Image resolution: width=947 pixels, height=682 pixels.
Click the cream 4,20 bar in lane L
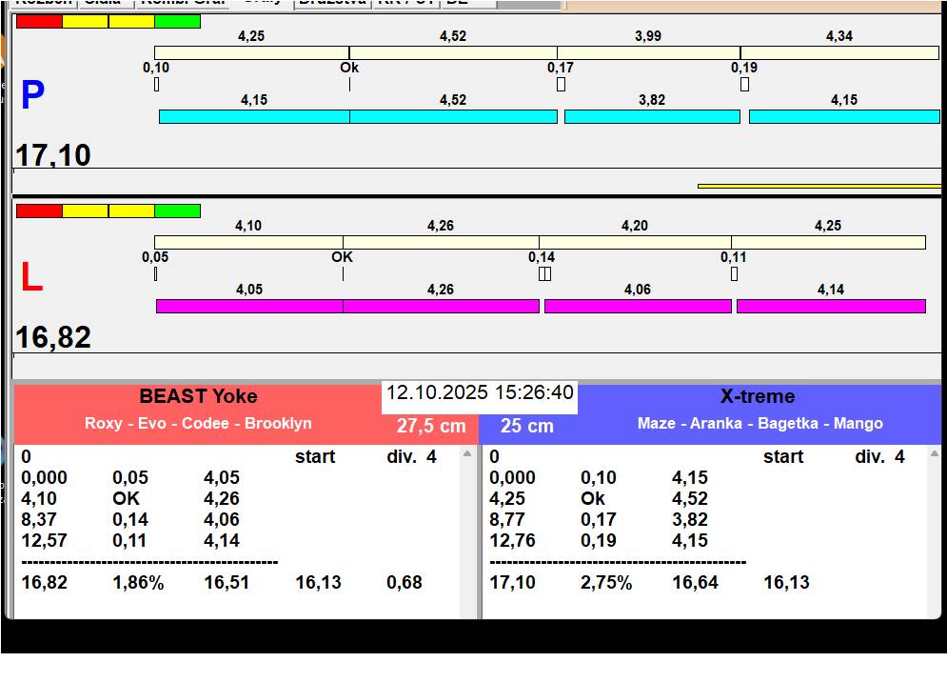coord(635,243)
